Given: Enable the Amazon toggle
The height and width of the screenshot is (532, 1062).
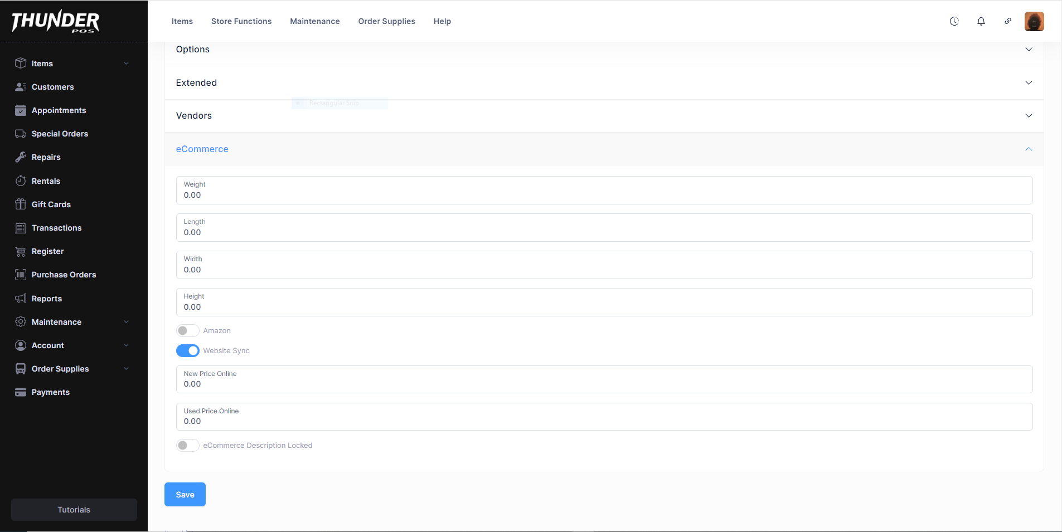Looking at the screenshot, I should (187, 330).
